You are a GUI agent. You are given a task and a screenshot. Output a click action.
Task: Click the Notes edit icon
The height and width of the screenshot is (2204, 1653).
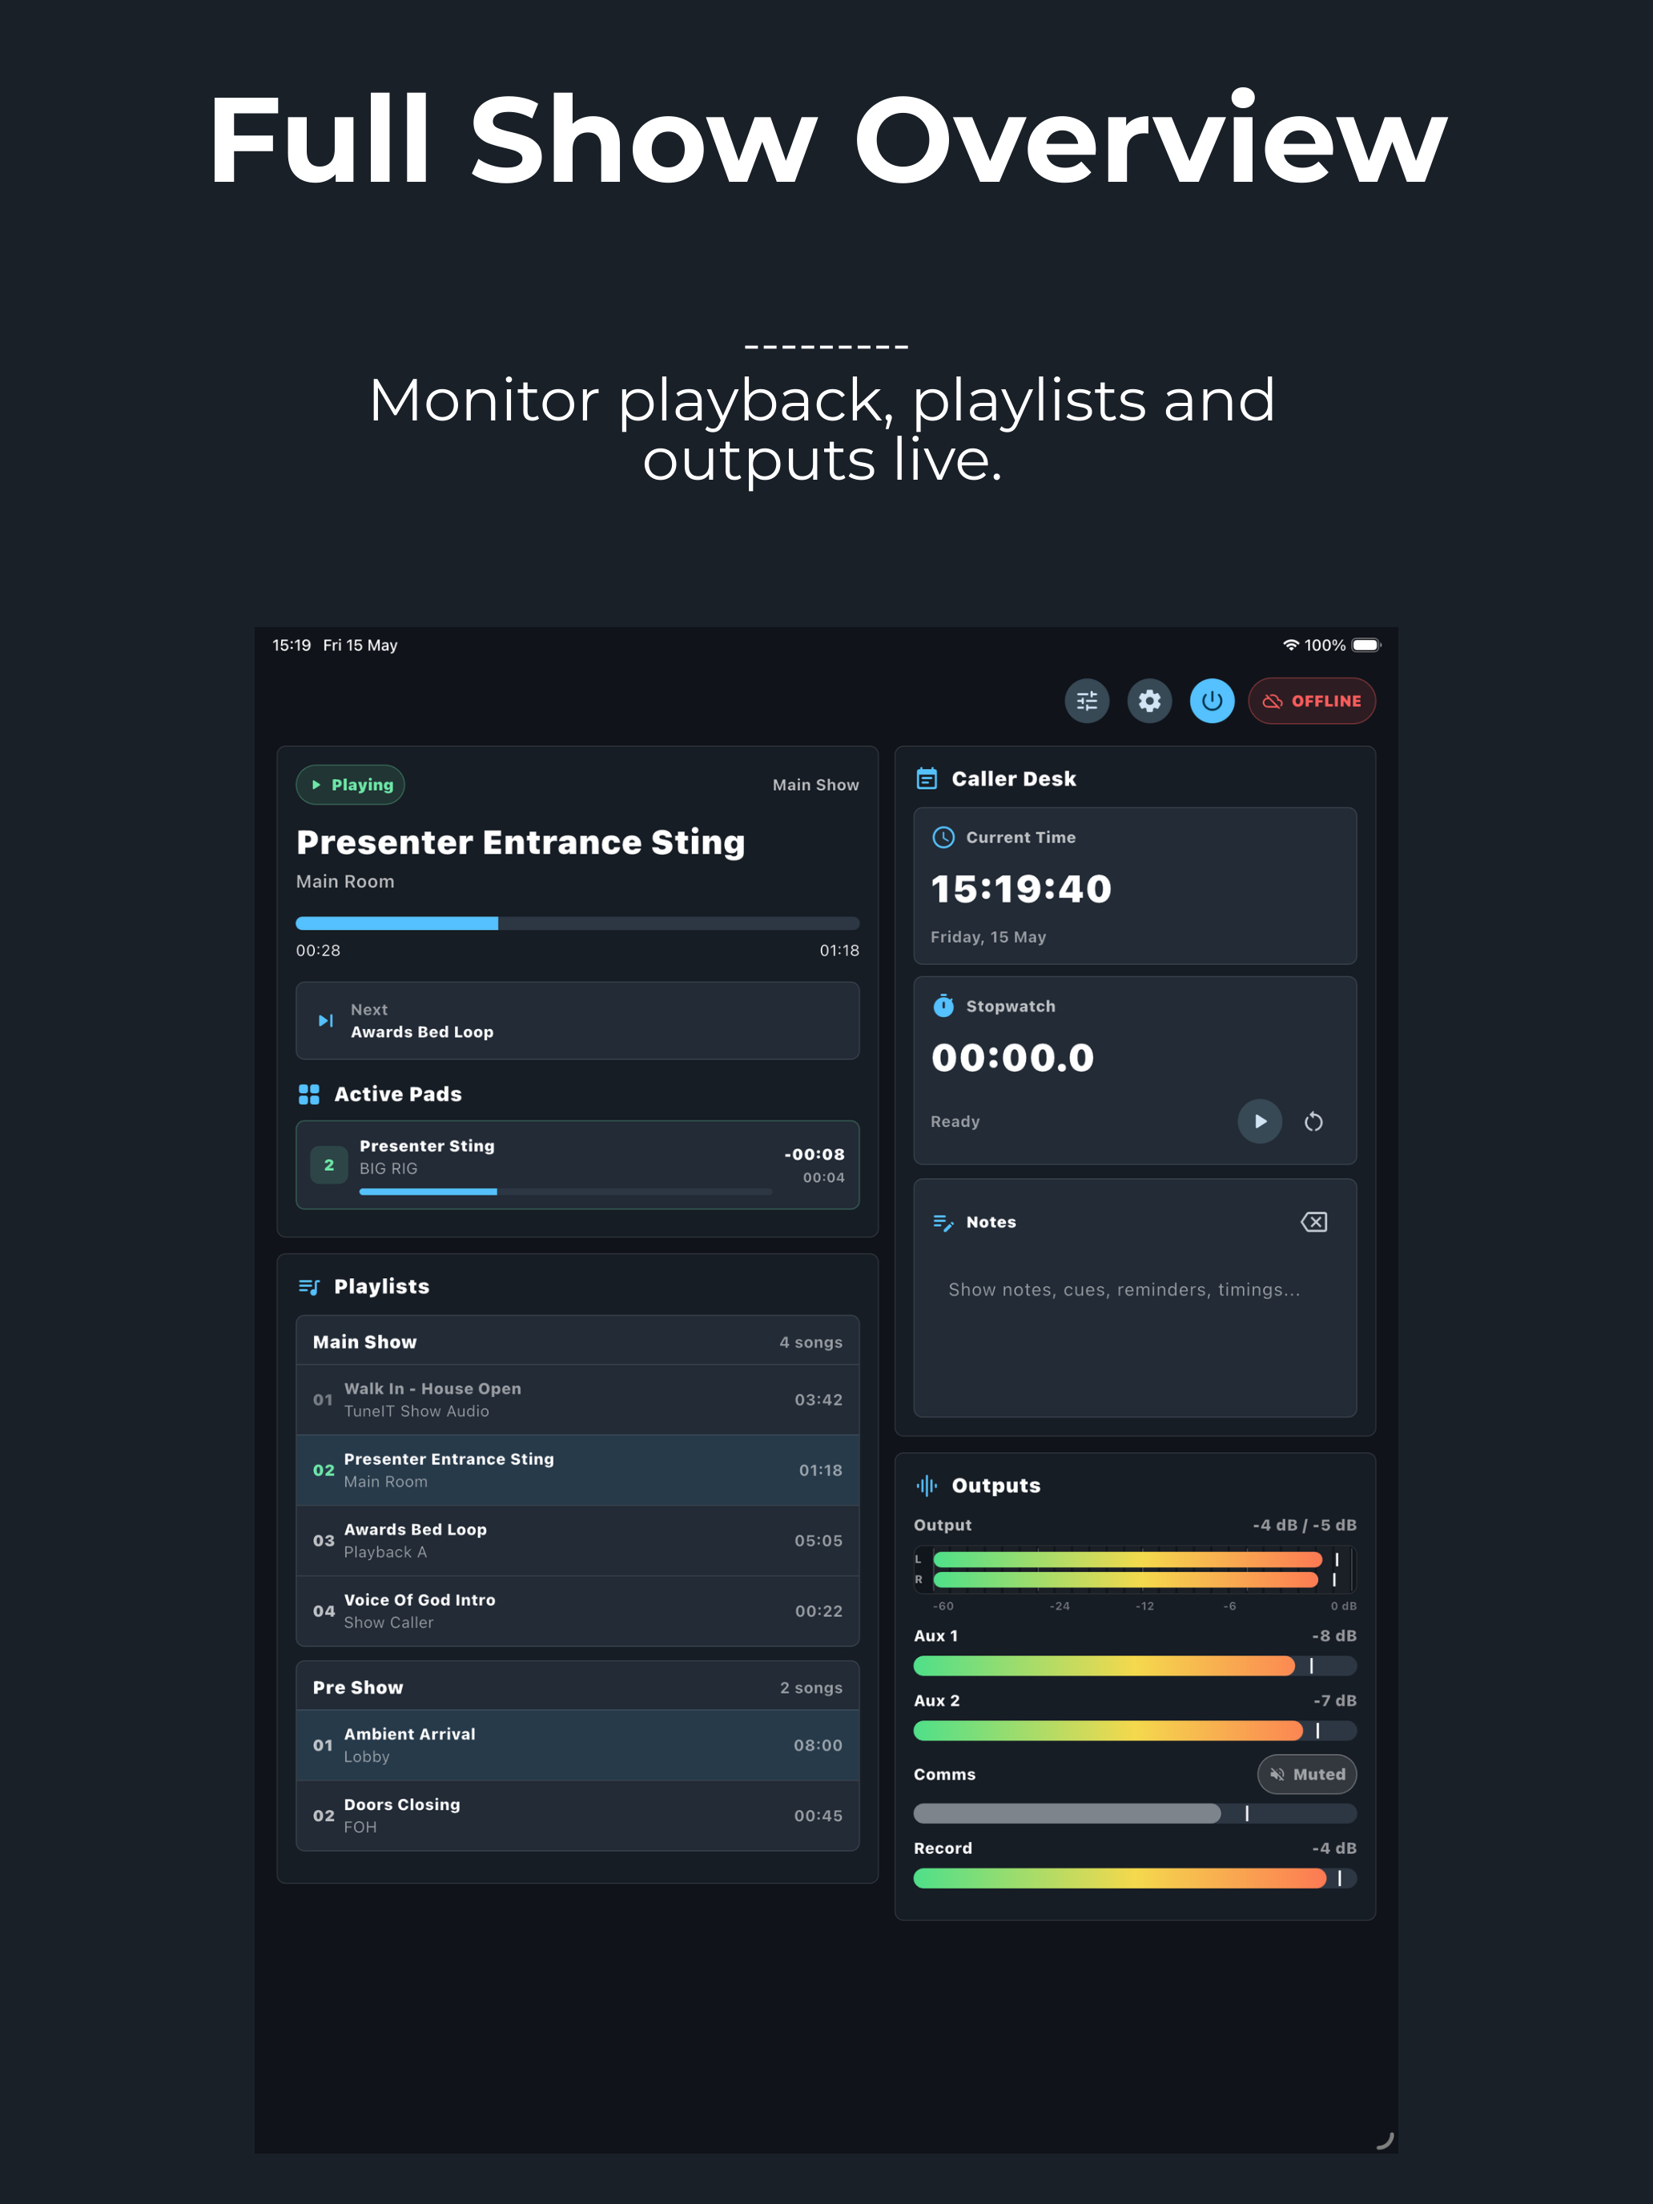[x=943, y=1223]
